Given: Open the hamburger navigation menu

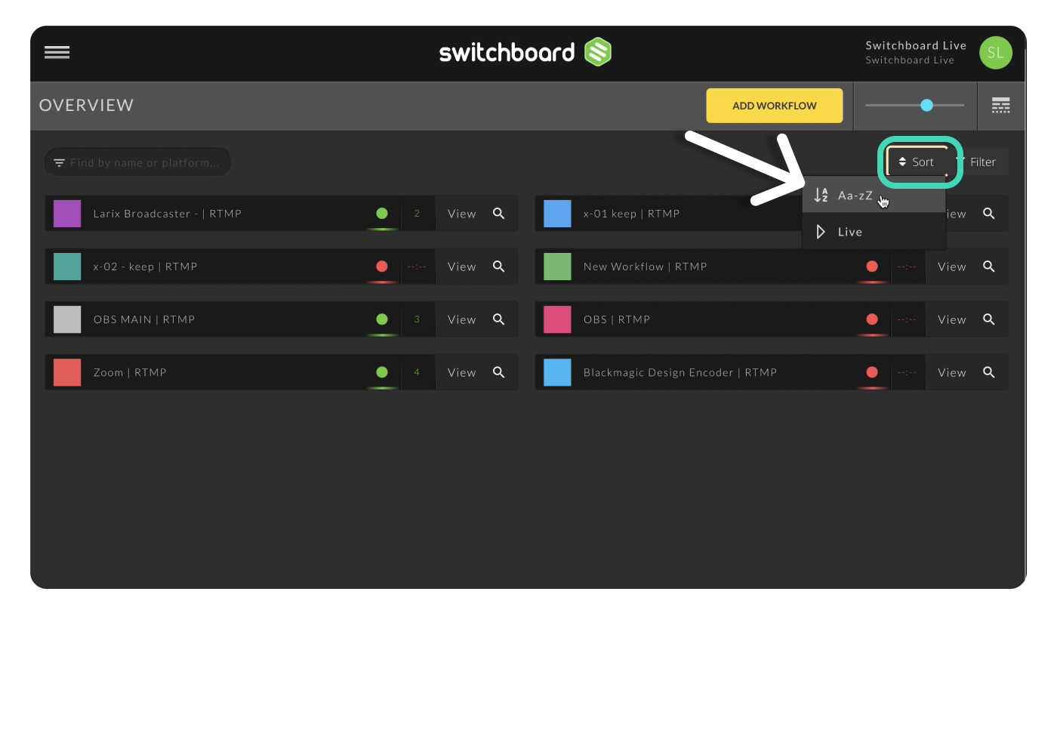Looking at the screenshot, I should [57, 52].
